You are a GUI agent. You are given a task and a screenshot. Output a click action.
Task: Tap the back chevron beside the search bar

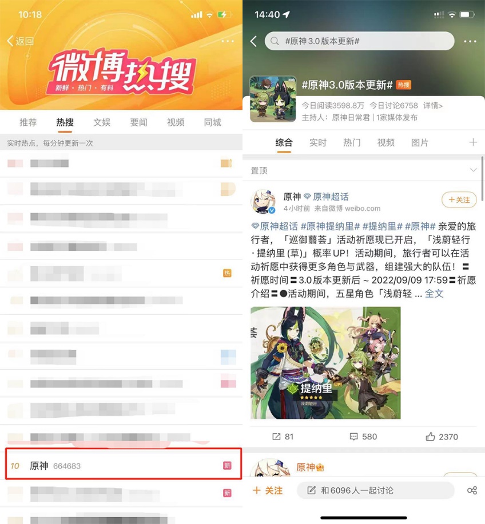[253, 42]
